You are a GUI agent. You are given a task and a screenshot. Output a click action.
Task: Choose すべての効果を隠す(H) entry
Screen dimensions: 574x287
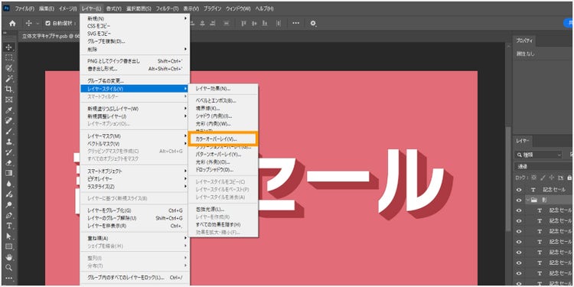click(223, 224)
